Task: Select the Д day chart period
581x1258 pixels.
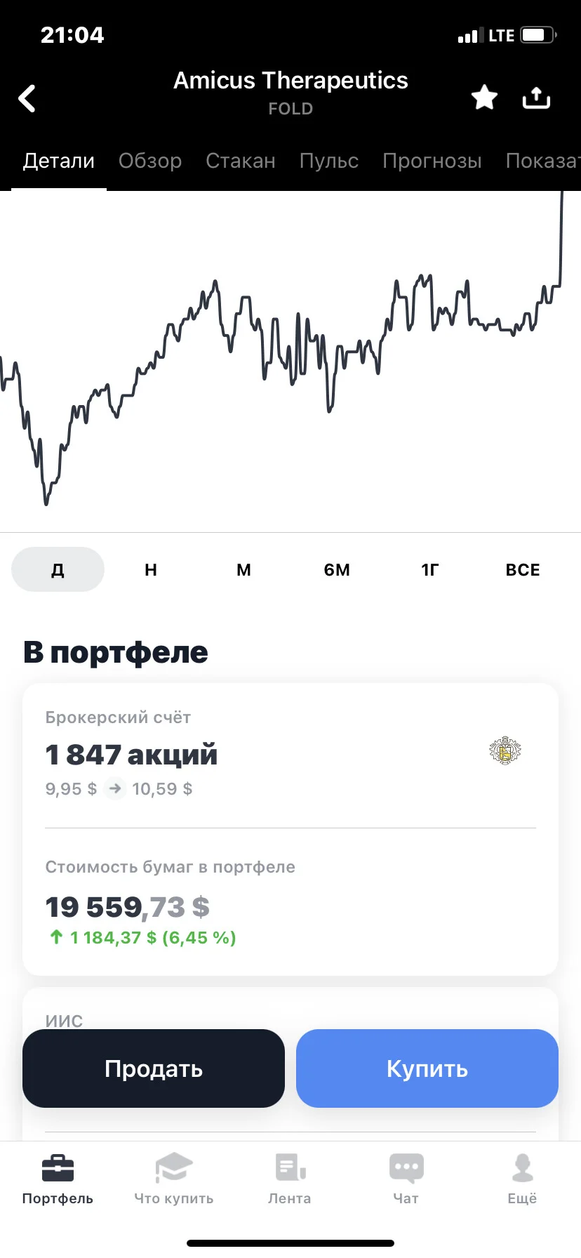Action: 58,569
